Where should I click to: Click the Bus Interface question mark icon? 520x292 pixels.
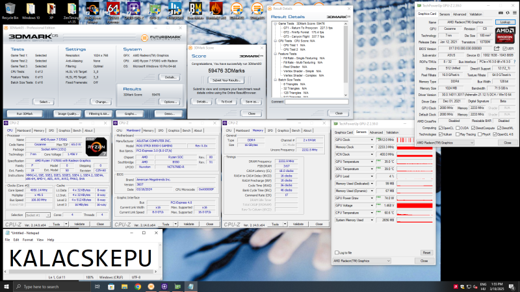click(515, 62)
